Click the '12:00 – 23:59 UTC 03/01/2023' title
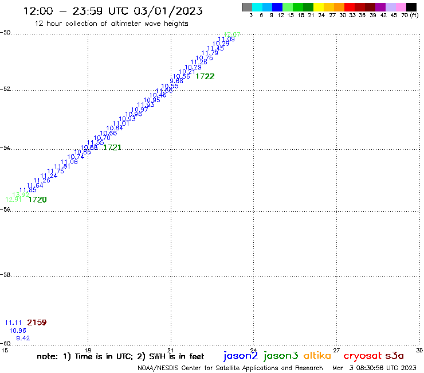Screen dimensions: 424x373 pos(113,11)
